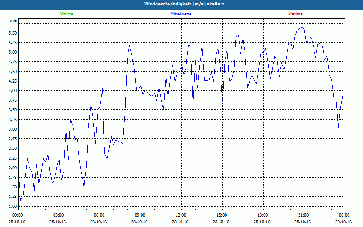Click the 4,00 y-axis value

(x=13, y=91)
